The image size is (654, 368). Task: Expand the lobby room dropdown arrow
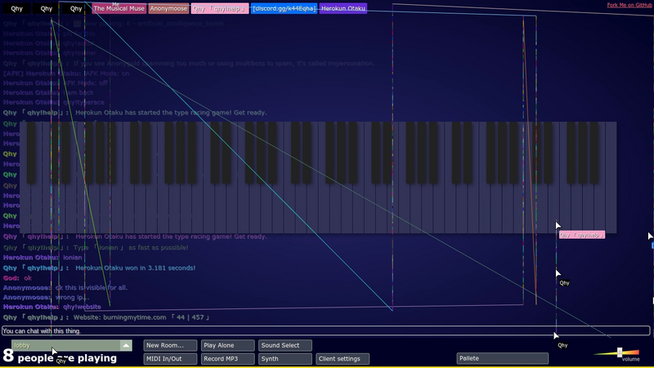(126, 345)
